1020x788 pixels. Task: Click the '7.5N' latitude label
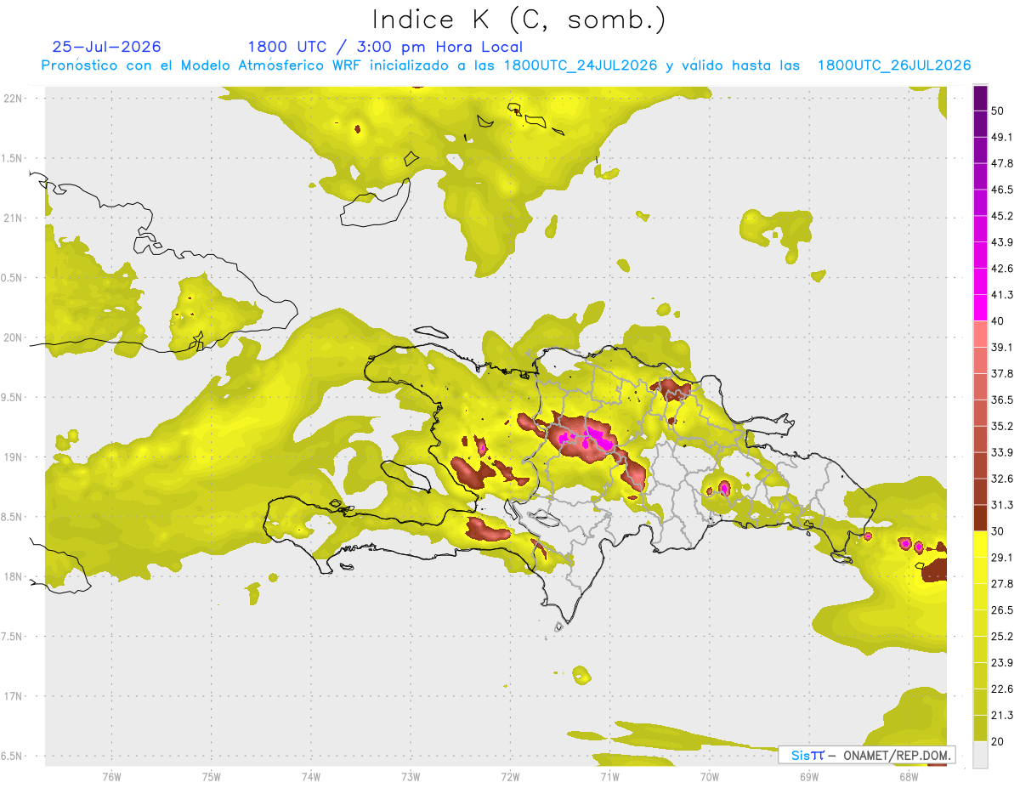point(13,637)
